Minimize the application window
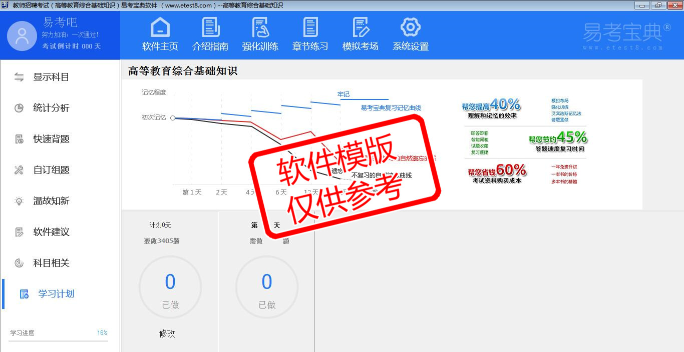This screenshot has height=352, width=684. [642, 5]
